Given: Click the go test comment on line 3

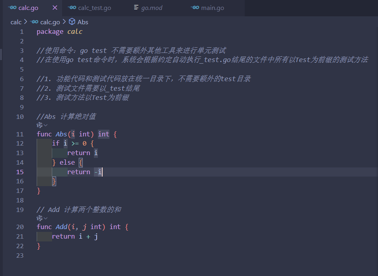Looking at the screenshot, I should point(131,51).
